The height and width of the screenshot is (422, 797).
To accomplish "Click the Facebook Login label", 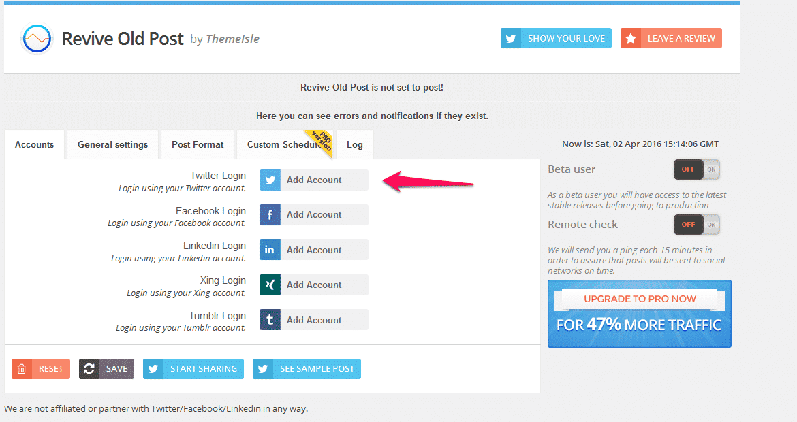I will (x=211, y=211).
